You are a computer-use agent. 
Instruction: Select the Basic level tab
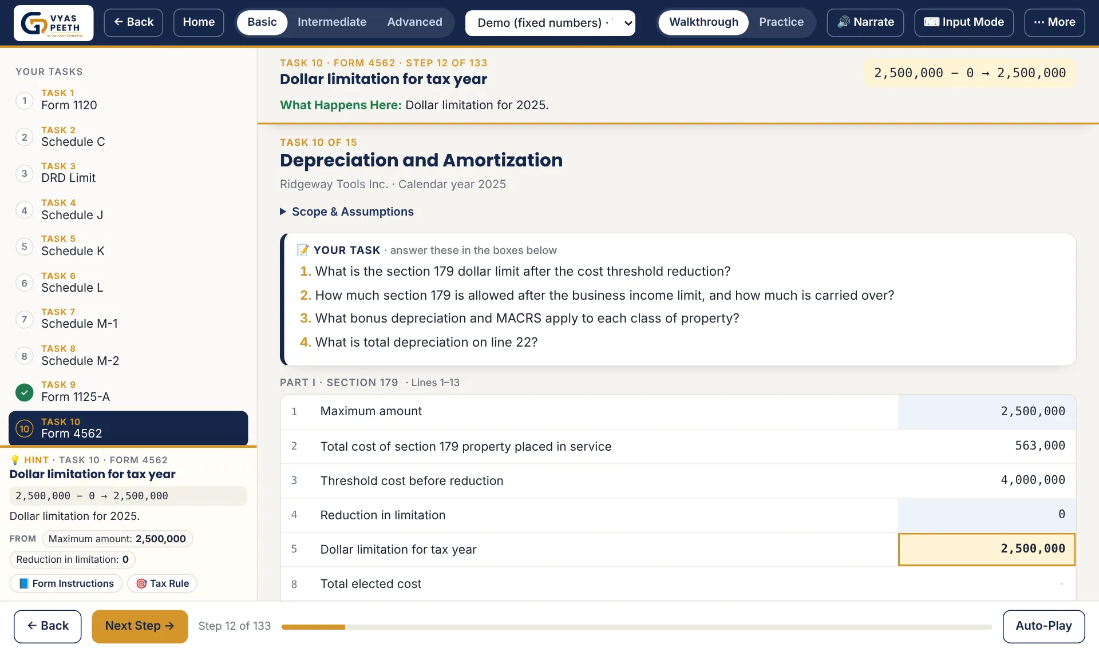(x=262, y=22)
